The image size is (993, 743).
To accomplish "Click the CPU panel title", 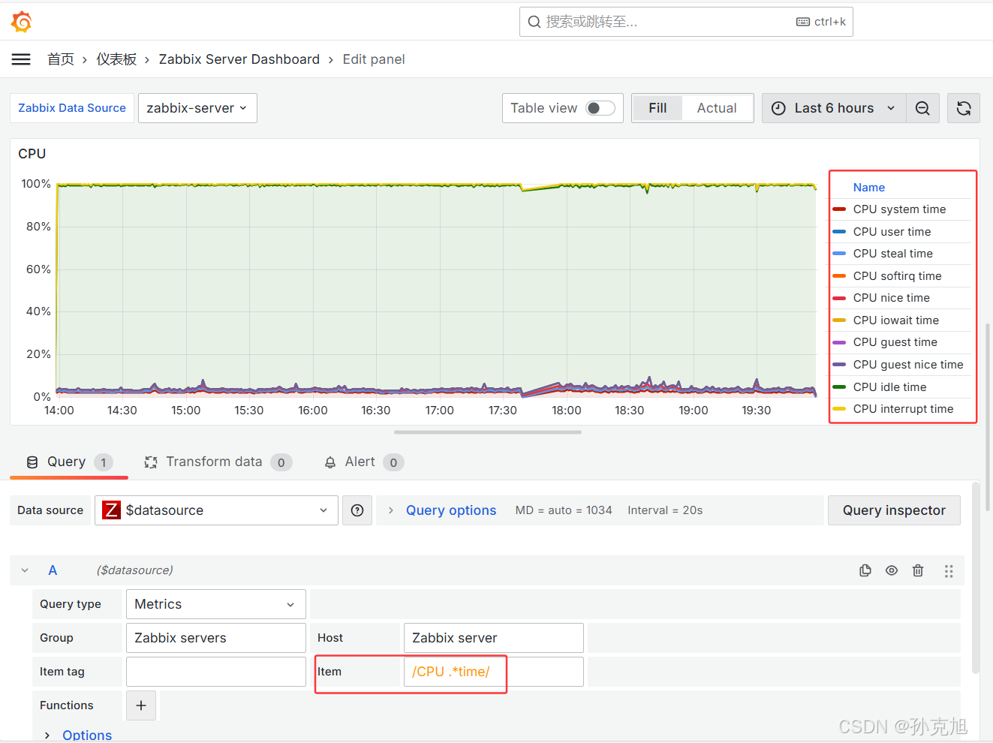I will (x=32, y=154).
